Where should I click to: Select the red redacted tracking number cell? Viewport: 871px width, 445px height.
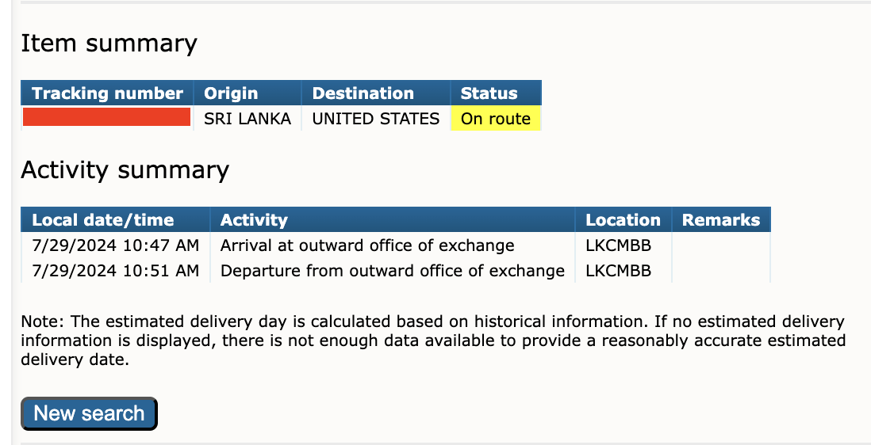pos(106,117)
